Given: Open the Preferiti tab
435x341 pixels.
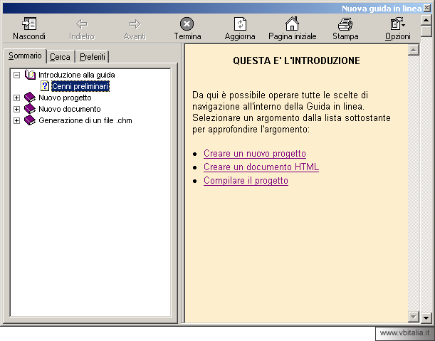Looking at the screenshot, I should click(x=93, y=57).
